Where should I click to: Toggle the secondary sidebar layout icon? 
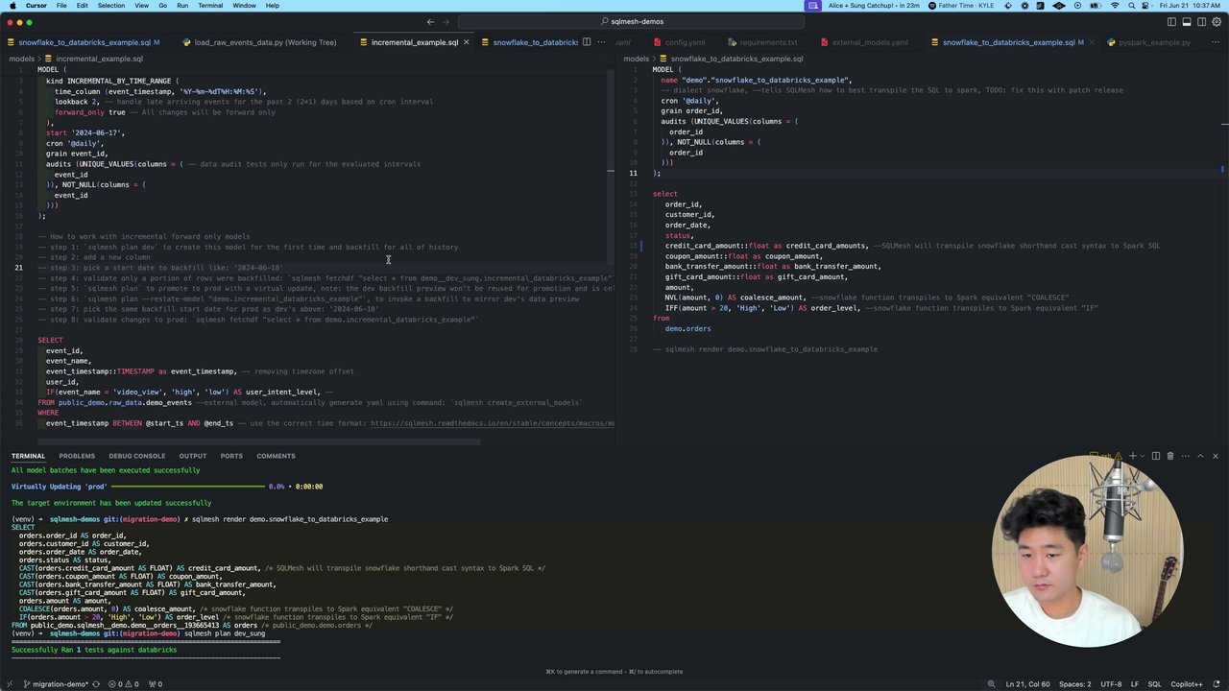coord(1201,22)
